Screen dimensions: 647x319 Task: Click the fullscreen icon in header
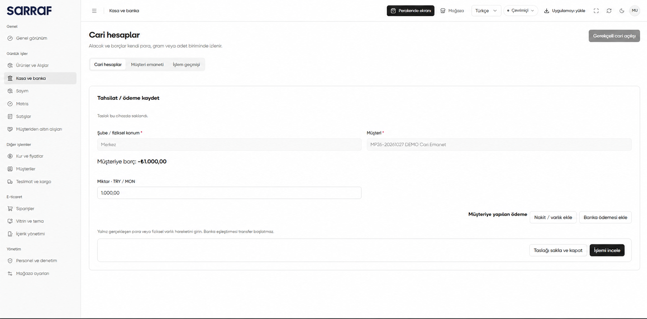(x=596, y=11)
